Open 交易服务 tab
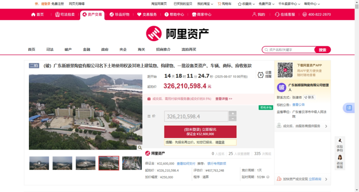 click(x=147, y=14)
